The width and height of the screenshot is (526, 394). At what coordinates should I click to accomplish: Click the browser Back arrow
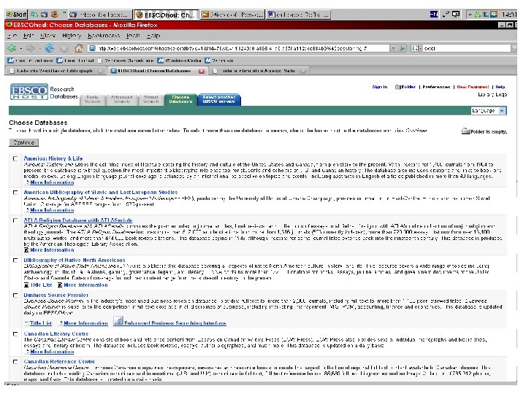point(12,49)
